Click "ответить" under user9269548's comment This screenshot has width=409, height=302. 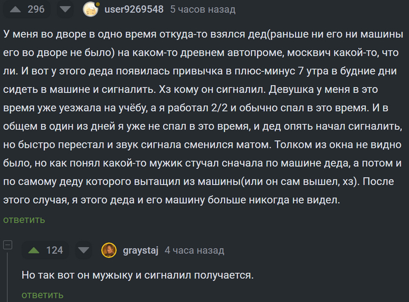[x=24, y=220]
